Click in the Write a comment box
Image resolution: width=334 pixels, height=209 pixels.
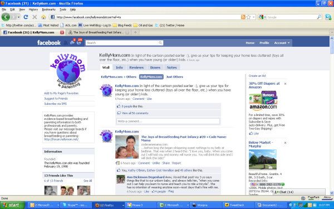[x=168, y=121]
